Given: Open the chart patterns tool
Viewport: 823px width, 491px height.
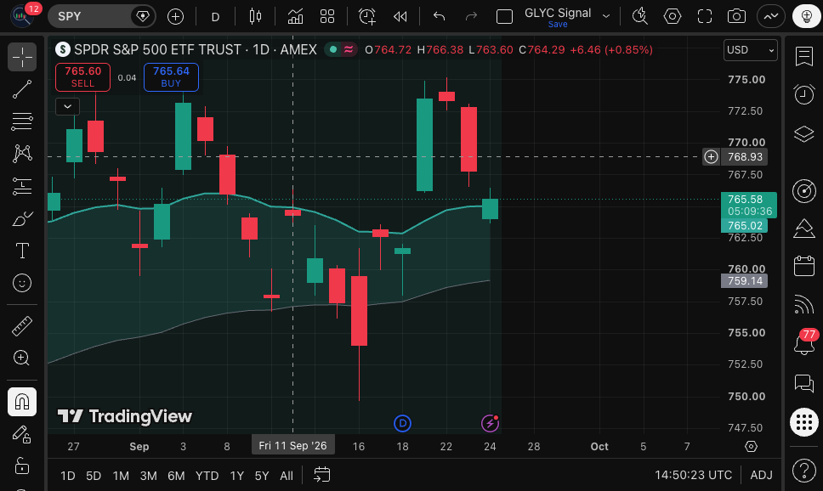Looking at the screenshot, I should (x=22, y=154).
